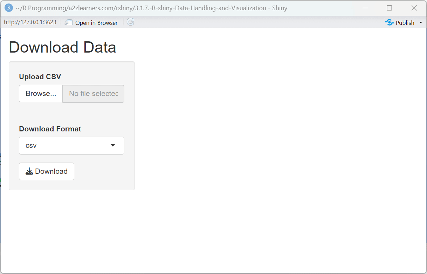Maximize the Shiny window

point(389,8)
